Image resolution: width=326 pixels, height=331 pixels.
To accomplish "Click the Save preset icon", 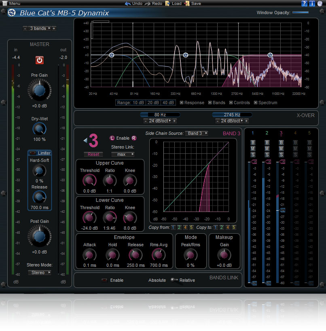I will [187, 4].
